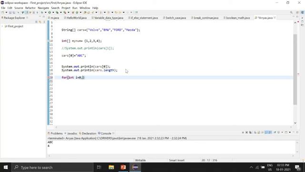Click Remove Launch X icon in Console
This screenshot has height=172, width=305.
click(247, 132)
